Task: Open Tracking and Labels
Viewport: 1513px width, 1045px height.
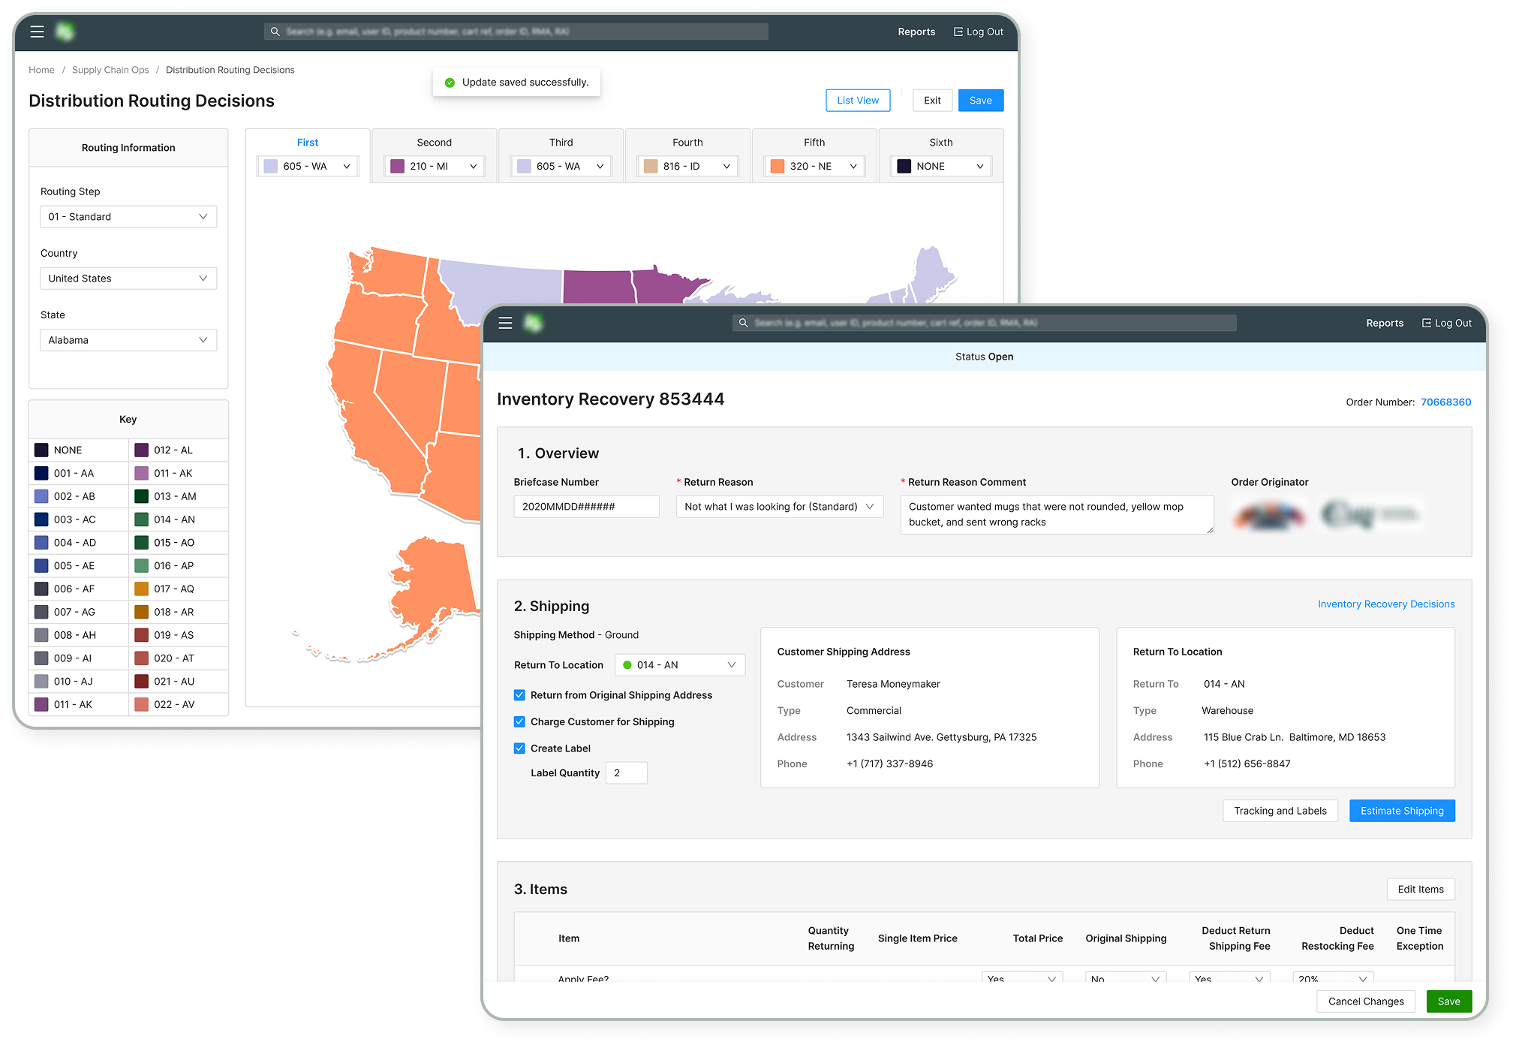Action: (1280, 811)
